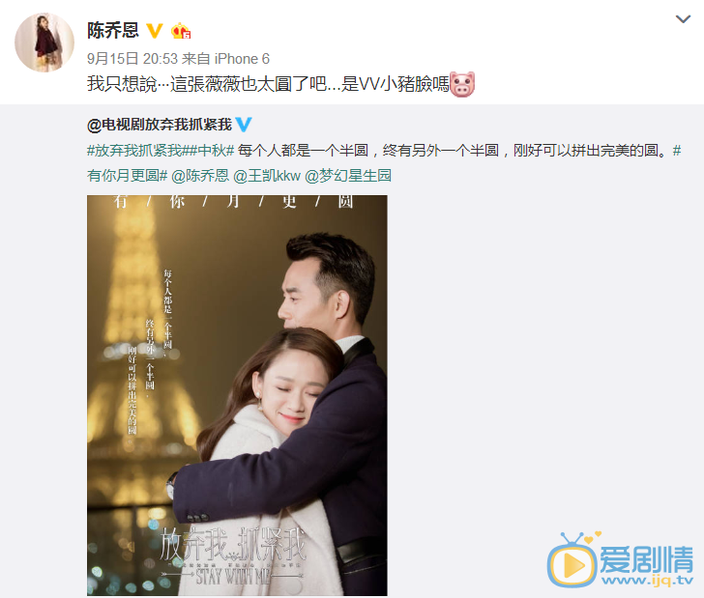Enlarge the drama poster image
Viewport: 704px width, 598px height.
pos(237,395)
